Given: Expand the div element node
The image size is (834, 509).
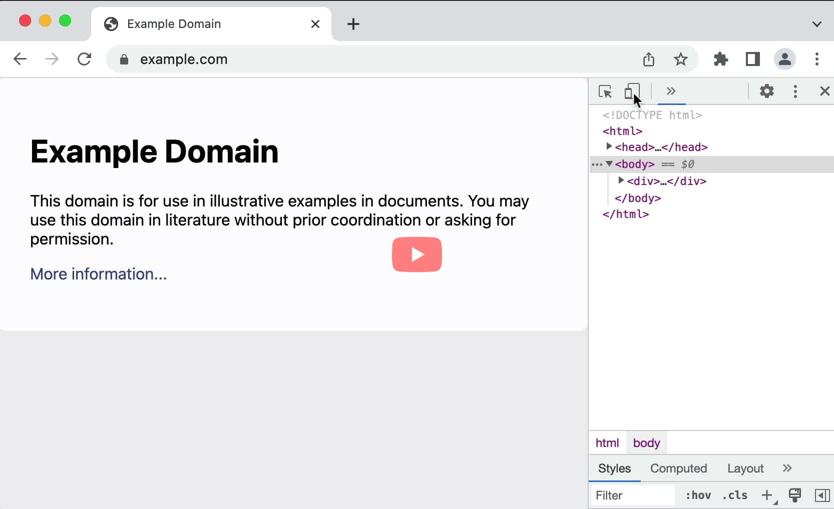Looking at the screenshot, I should 621,180.
